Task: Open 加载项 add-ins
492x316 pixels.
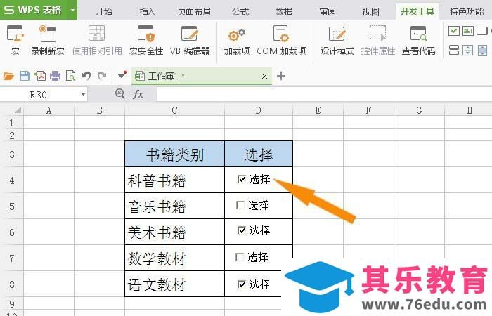Action: point(237,40)
